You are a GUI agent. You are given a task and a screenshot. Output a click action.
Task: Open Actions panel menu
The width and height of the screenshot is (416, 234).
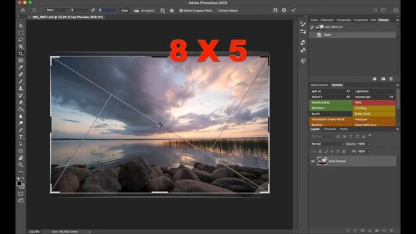pos(397,85)
